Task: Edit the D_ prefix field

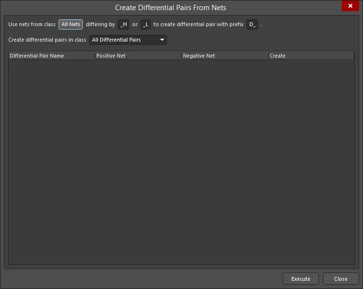Action: click(x=252, y=24)
